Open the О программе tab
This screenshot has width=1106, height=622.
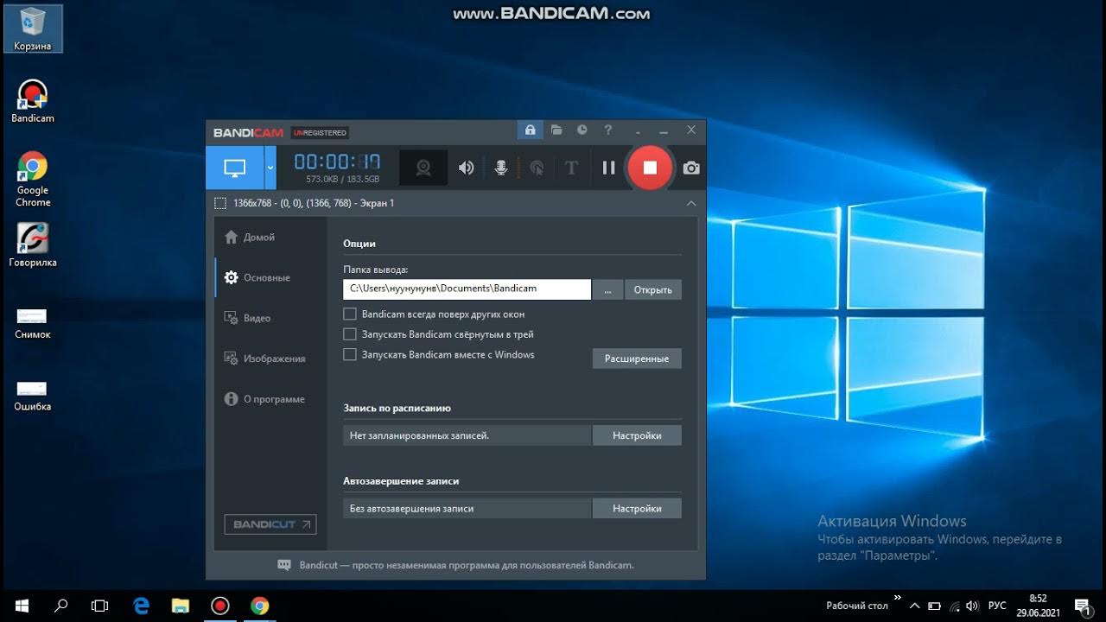pyautogui.click(x=264, y=399)
